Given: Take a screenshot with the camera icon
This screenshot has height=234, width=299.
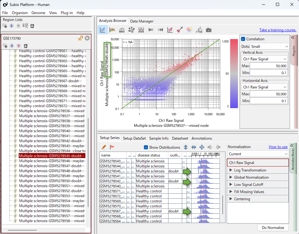Looking at the screenshot, I should click(208, 30).
